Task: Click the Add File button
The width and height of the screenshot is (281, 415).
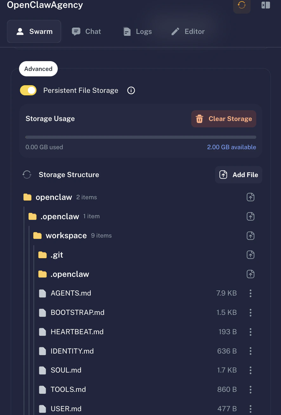Action: pyautogui.click(x=239, y=175)
